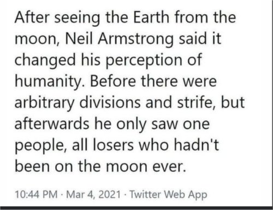The width and height of the screenshot is (273, 210).
Task: Click the phrase arbitrary divisions
Action: [78, 103]
